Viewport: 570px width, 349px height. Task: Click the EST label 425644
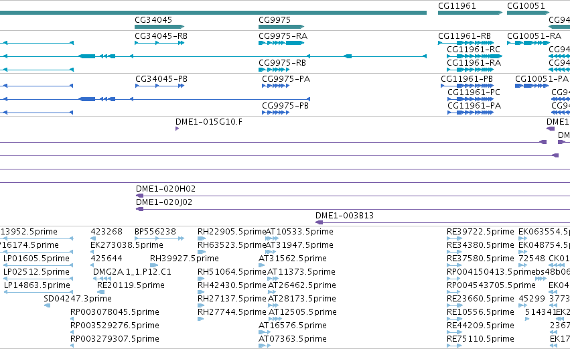pyautogui.click(x=106, y=259)
